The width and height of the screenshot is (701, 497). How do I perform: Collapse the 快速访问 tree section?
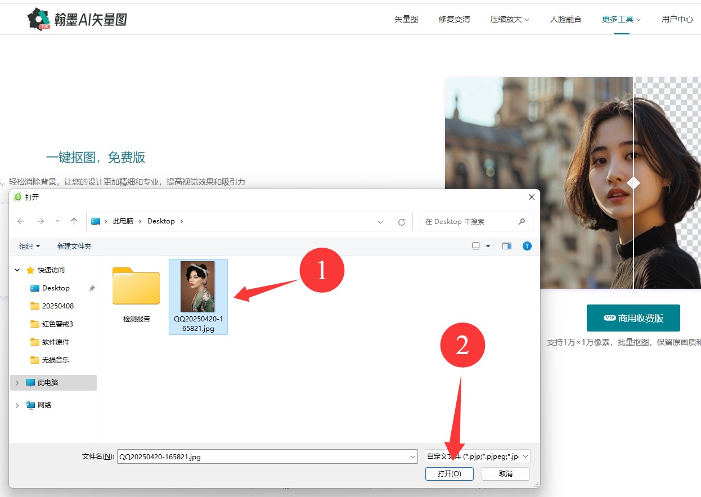[17, 270]
